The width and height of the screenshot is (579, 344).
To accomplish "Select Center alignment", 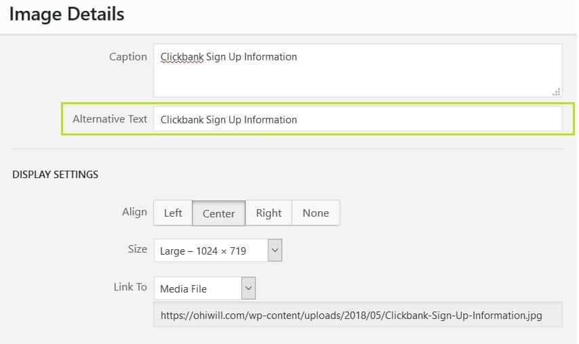I will coord(218,213).
